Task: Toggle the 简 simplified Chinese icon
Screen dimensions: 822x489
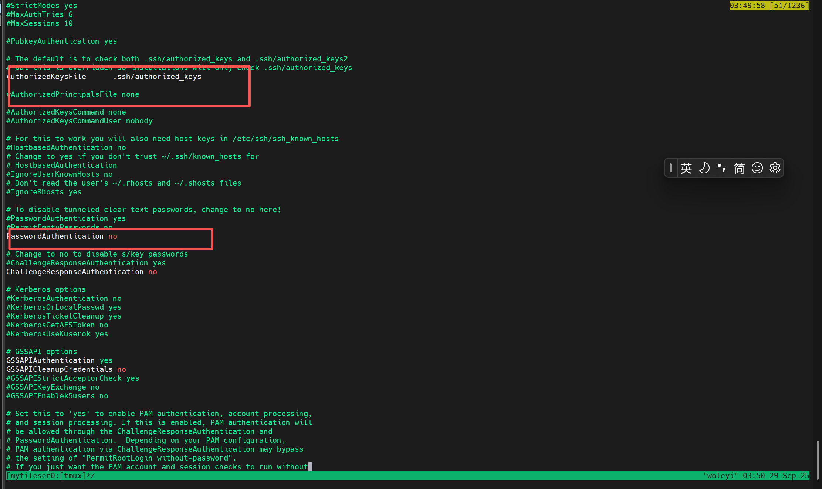Action: coord(739,168)
